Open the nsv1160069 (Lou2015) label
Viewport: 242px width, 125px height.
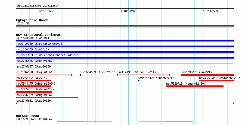[33, 49]
